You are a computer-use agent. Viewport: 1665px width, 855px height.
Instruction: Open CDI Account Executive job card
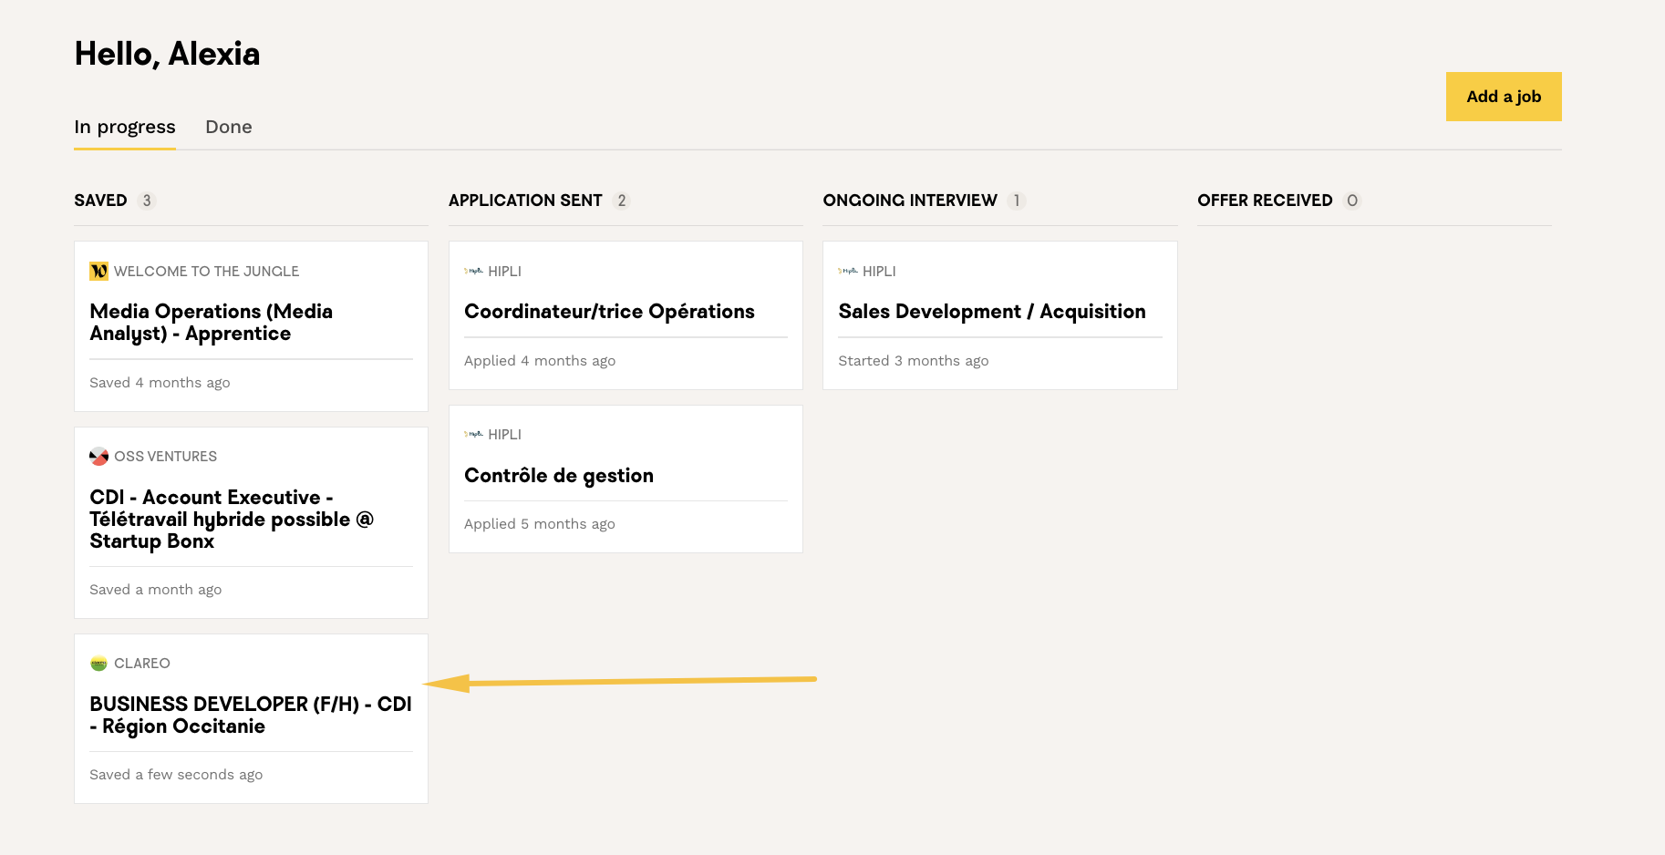(232, 519)
